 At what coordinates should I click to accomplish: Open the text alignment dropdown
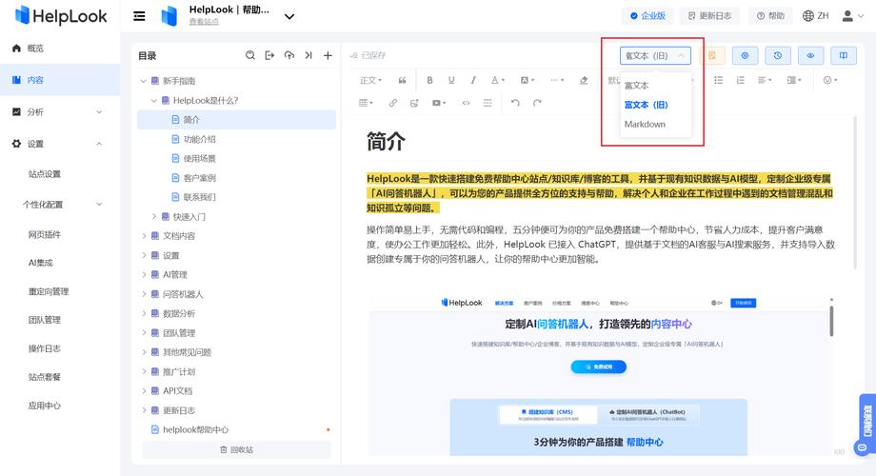[x=765, y=81]
